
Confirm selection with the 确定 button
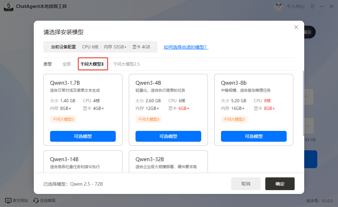280,184
